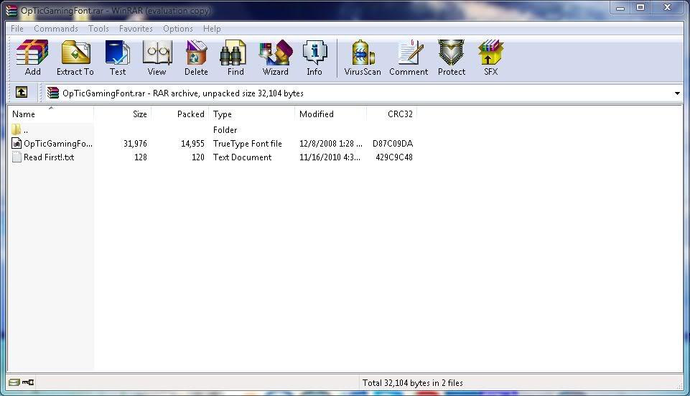Show archive Info

(x=314, y=57)
